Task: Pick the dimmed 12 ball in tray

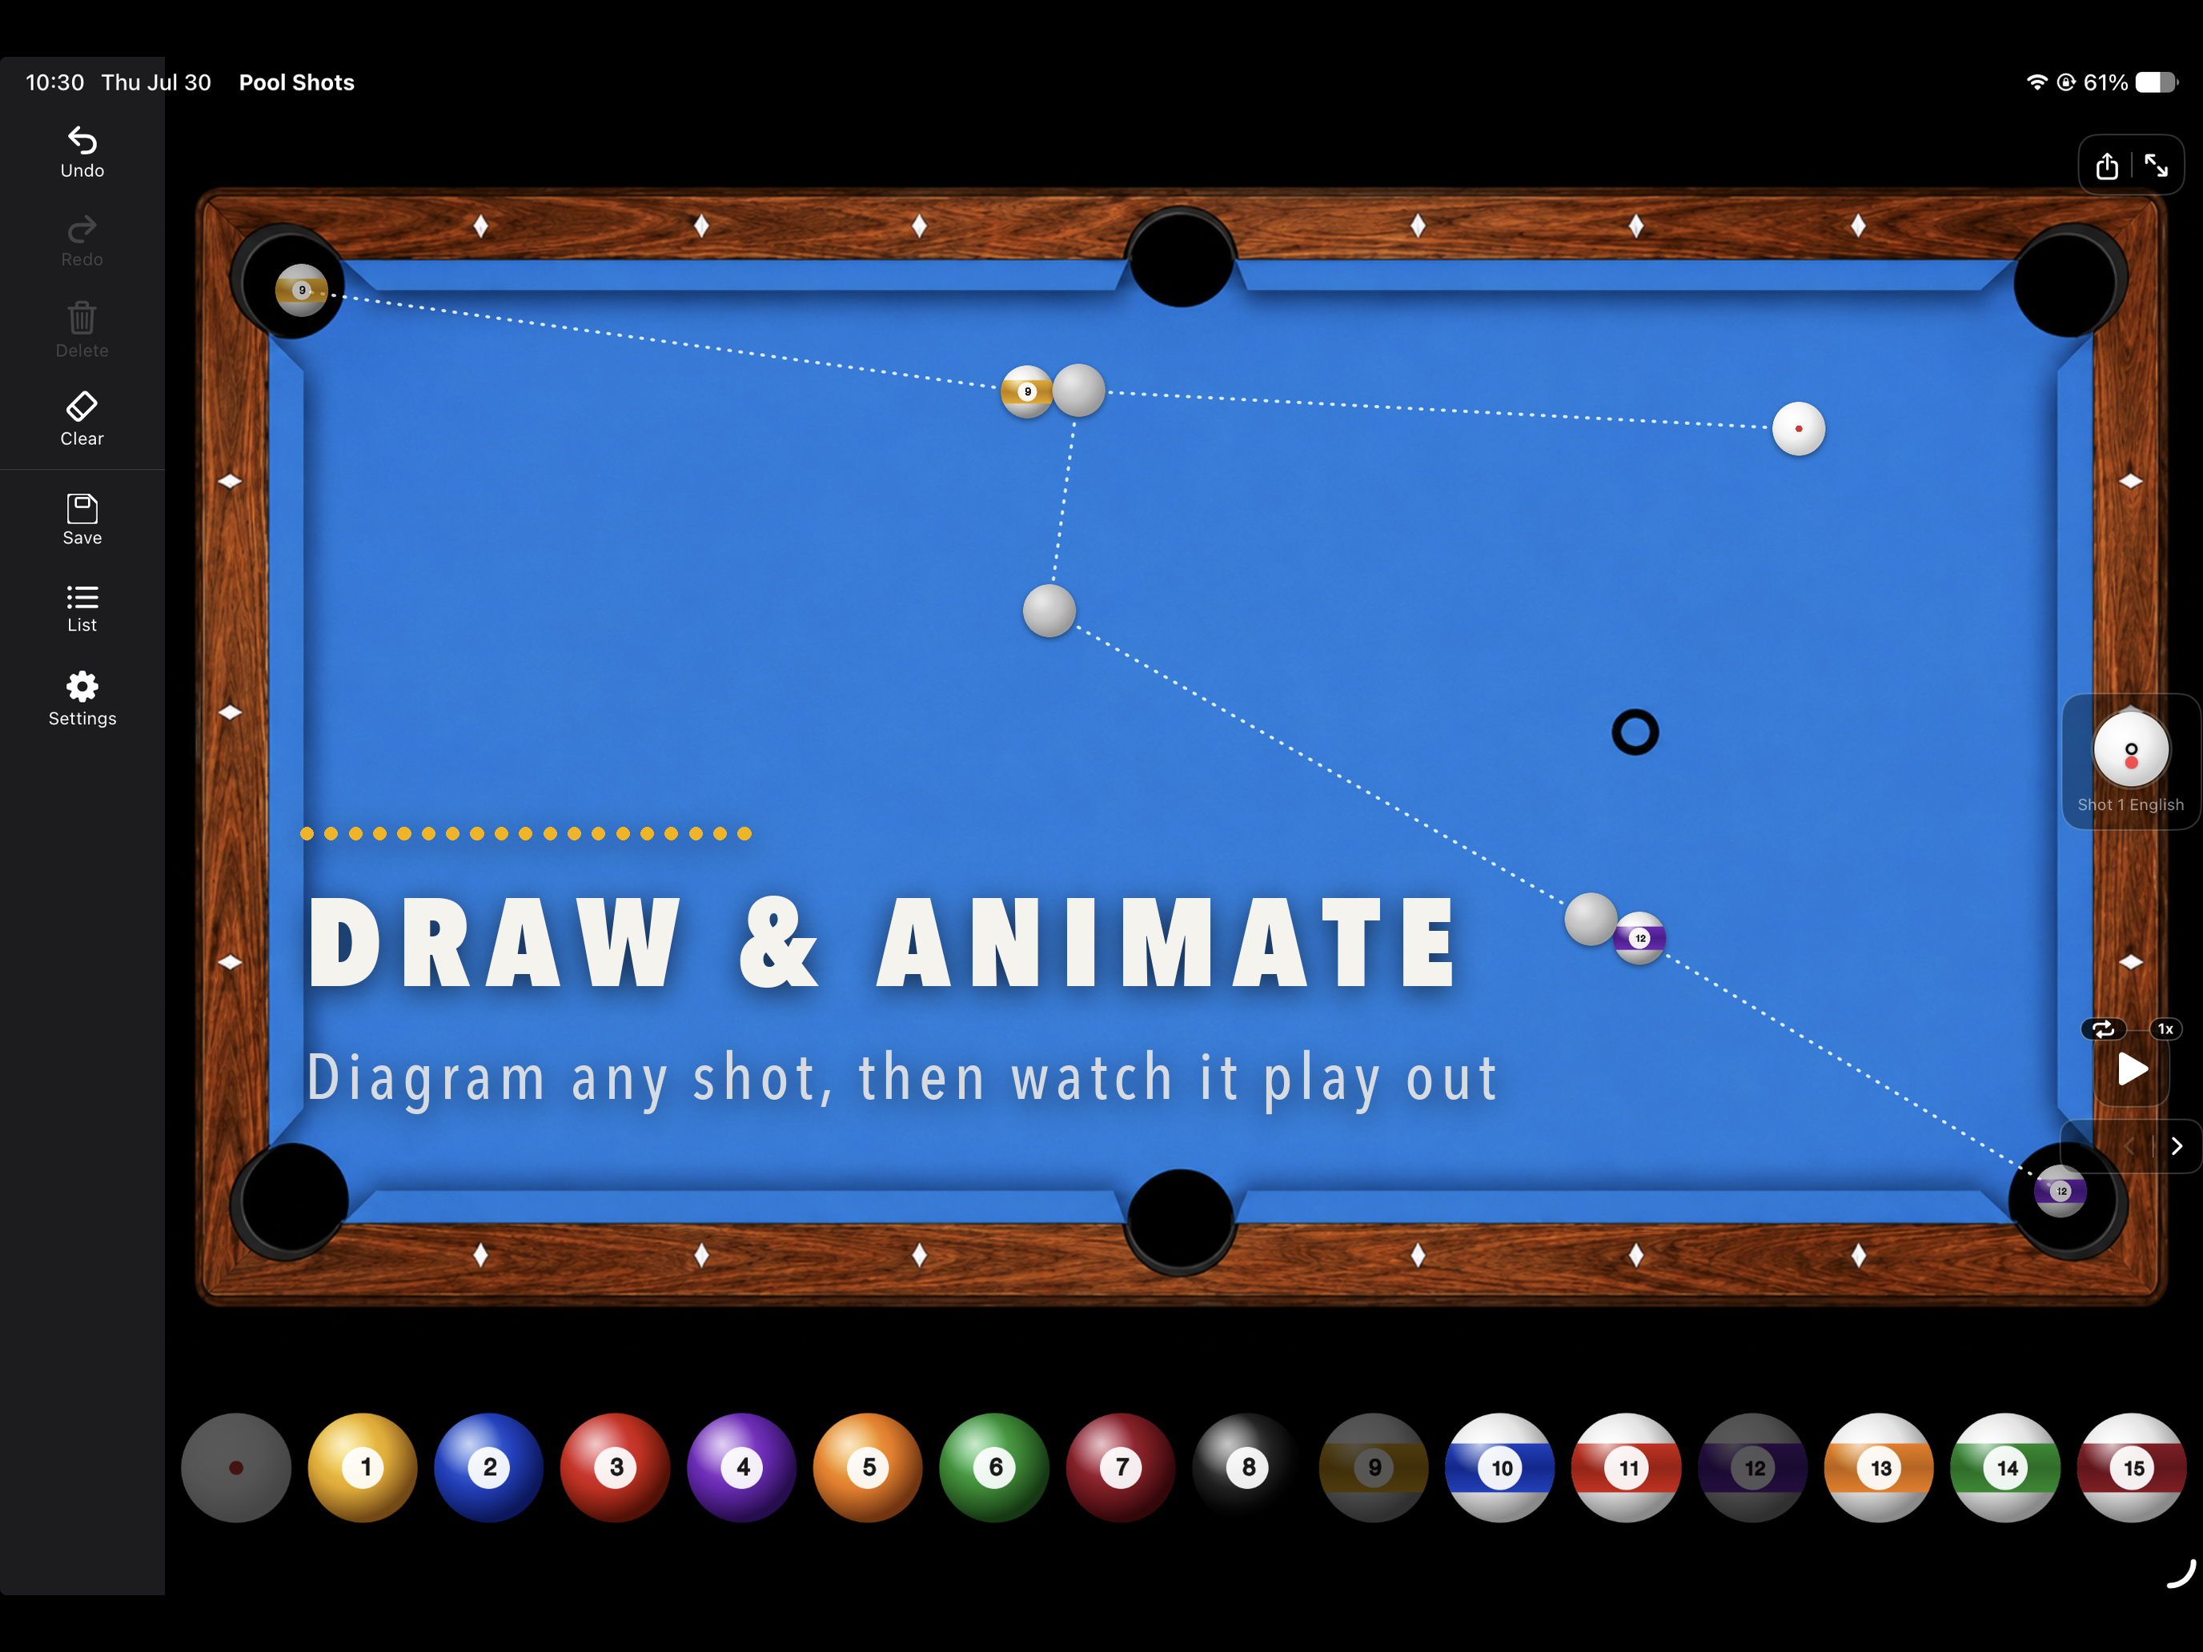Action: 1754,1467
